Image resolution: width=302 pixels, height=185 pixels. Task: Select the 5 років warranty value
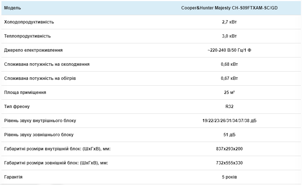coord(229,177)
